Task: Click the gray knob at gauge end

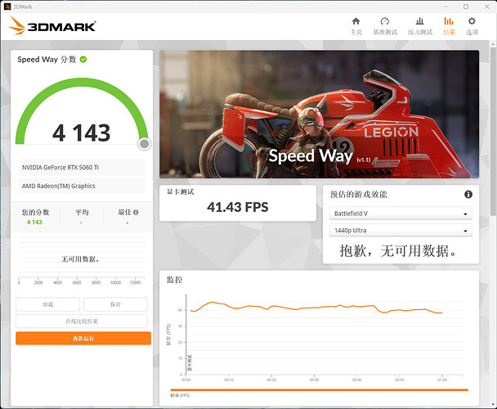Action: [144, 144]
